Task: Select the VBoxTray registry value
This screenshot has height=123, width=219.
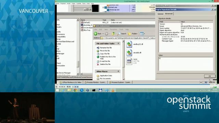Action: [86, 30]
